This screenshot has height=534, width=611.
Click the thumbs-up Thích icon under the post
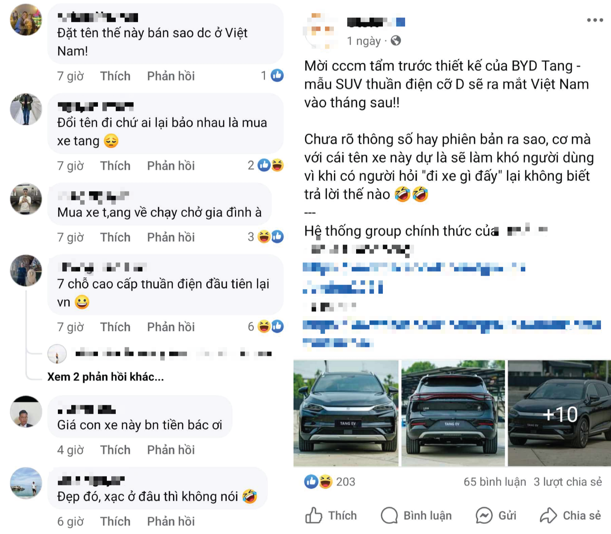pos(313,515)
